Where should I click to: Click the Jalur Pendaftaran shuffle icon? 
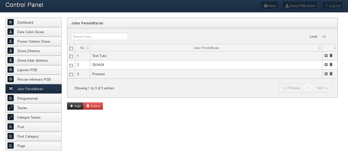click(x=10, y=89)
